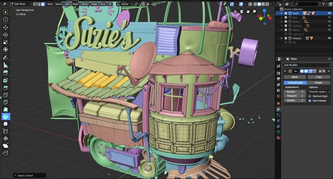Open the Mesh menu
Screen dimensions: 333x179
tap(76, 4)
